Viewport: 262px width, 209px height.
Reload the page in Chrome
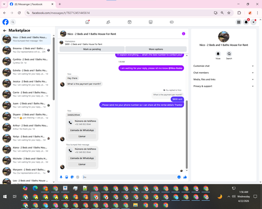coord(19,13)
